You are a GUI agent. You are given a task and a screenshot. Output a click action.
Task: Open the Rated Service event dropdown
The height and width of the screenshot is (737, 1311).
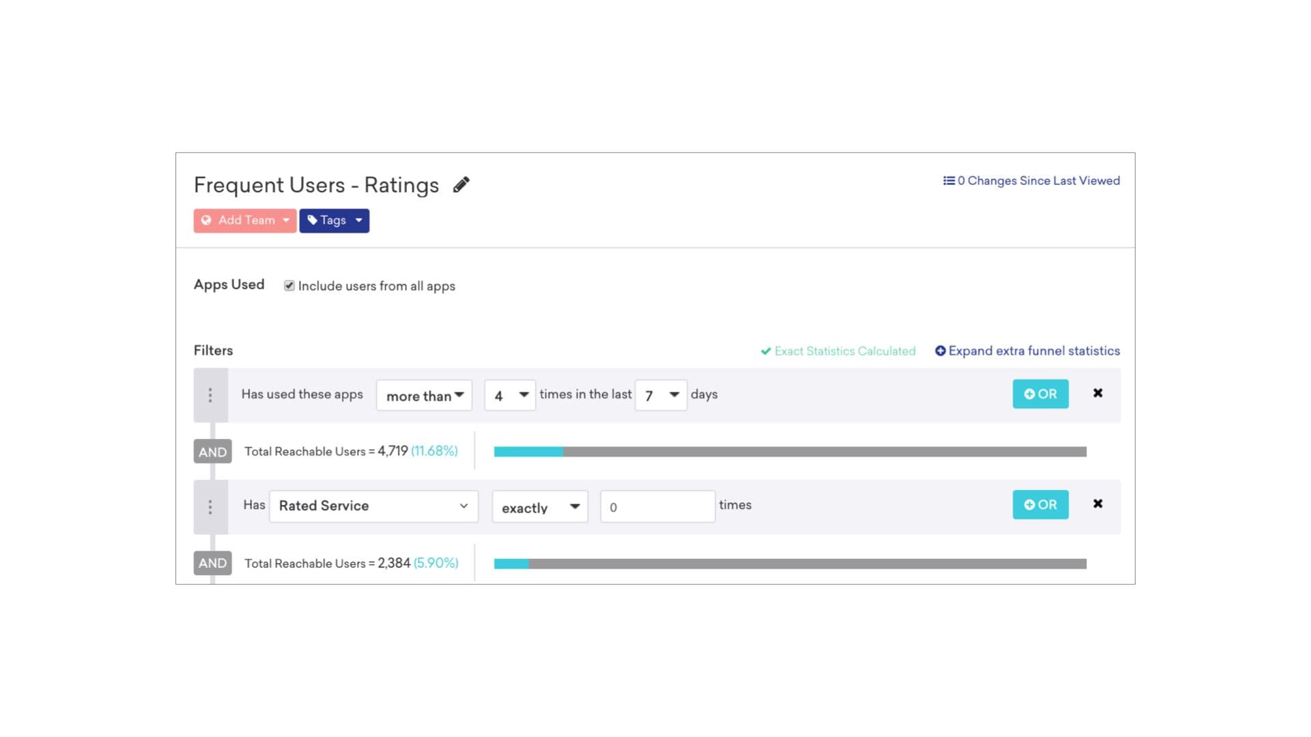click(373, 506)
